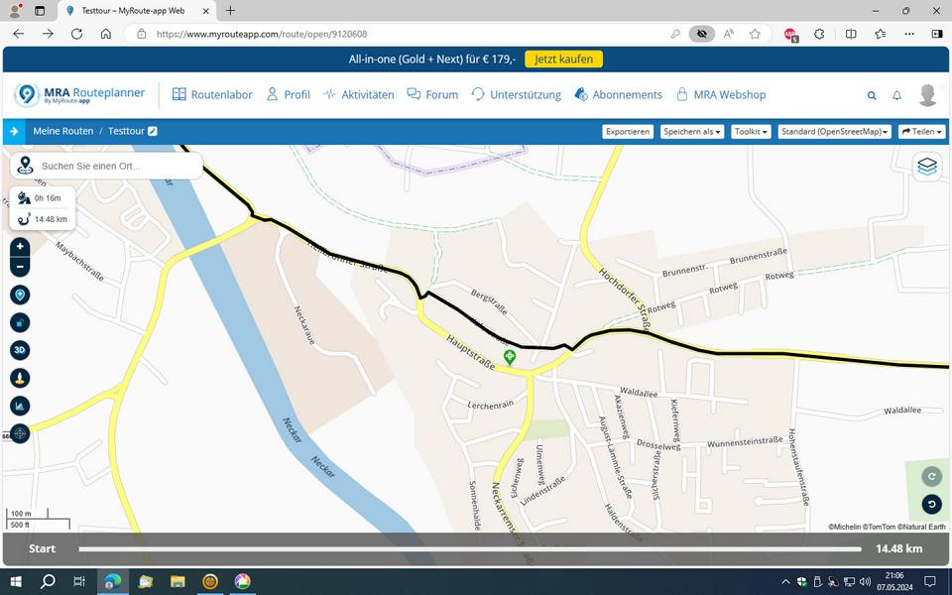
Task: Click the route progress slider bar
Action: pos(469,548)
